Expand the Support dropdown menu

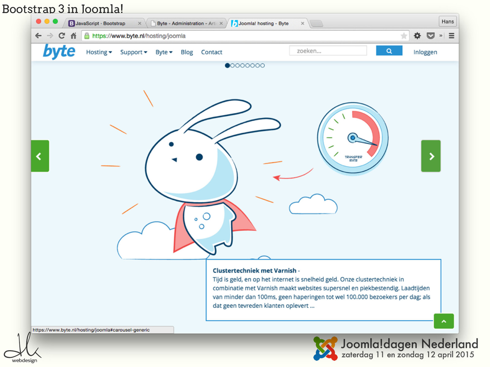point(134,52)
